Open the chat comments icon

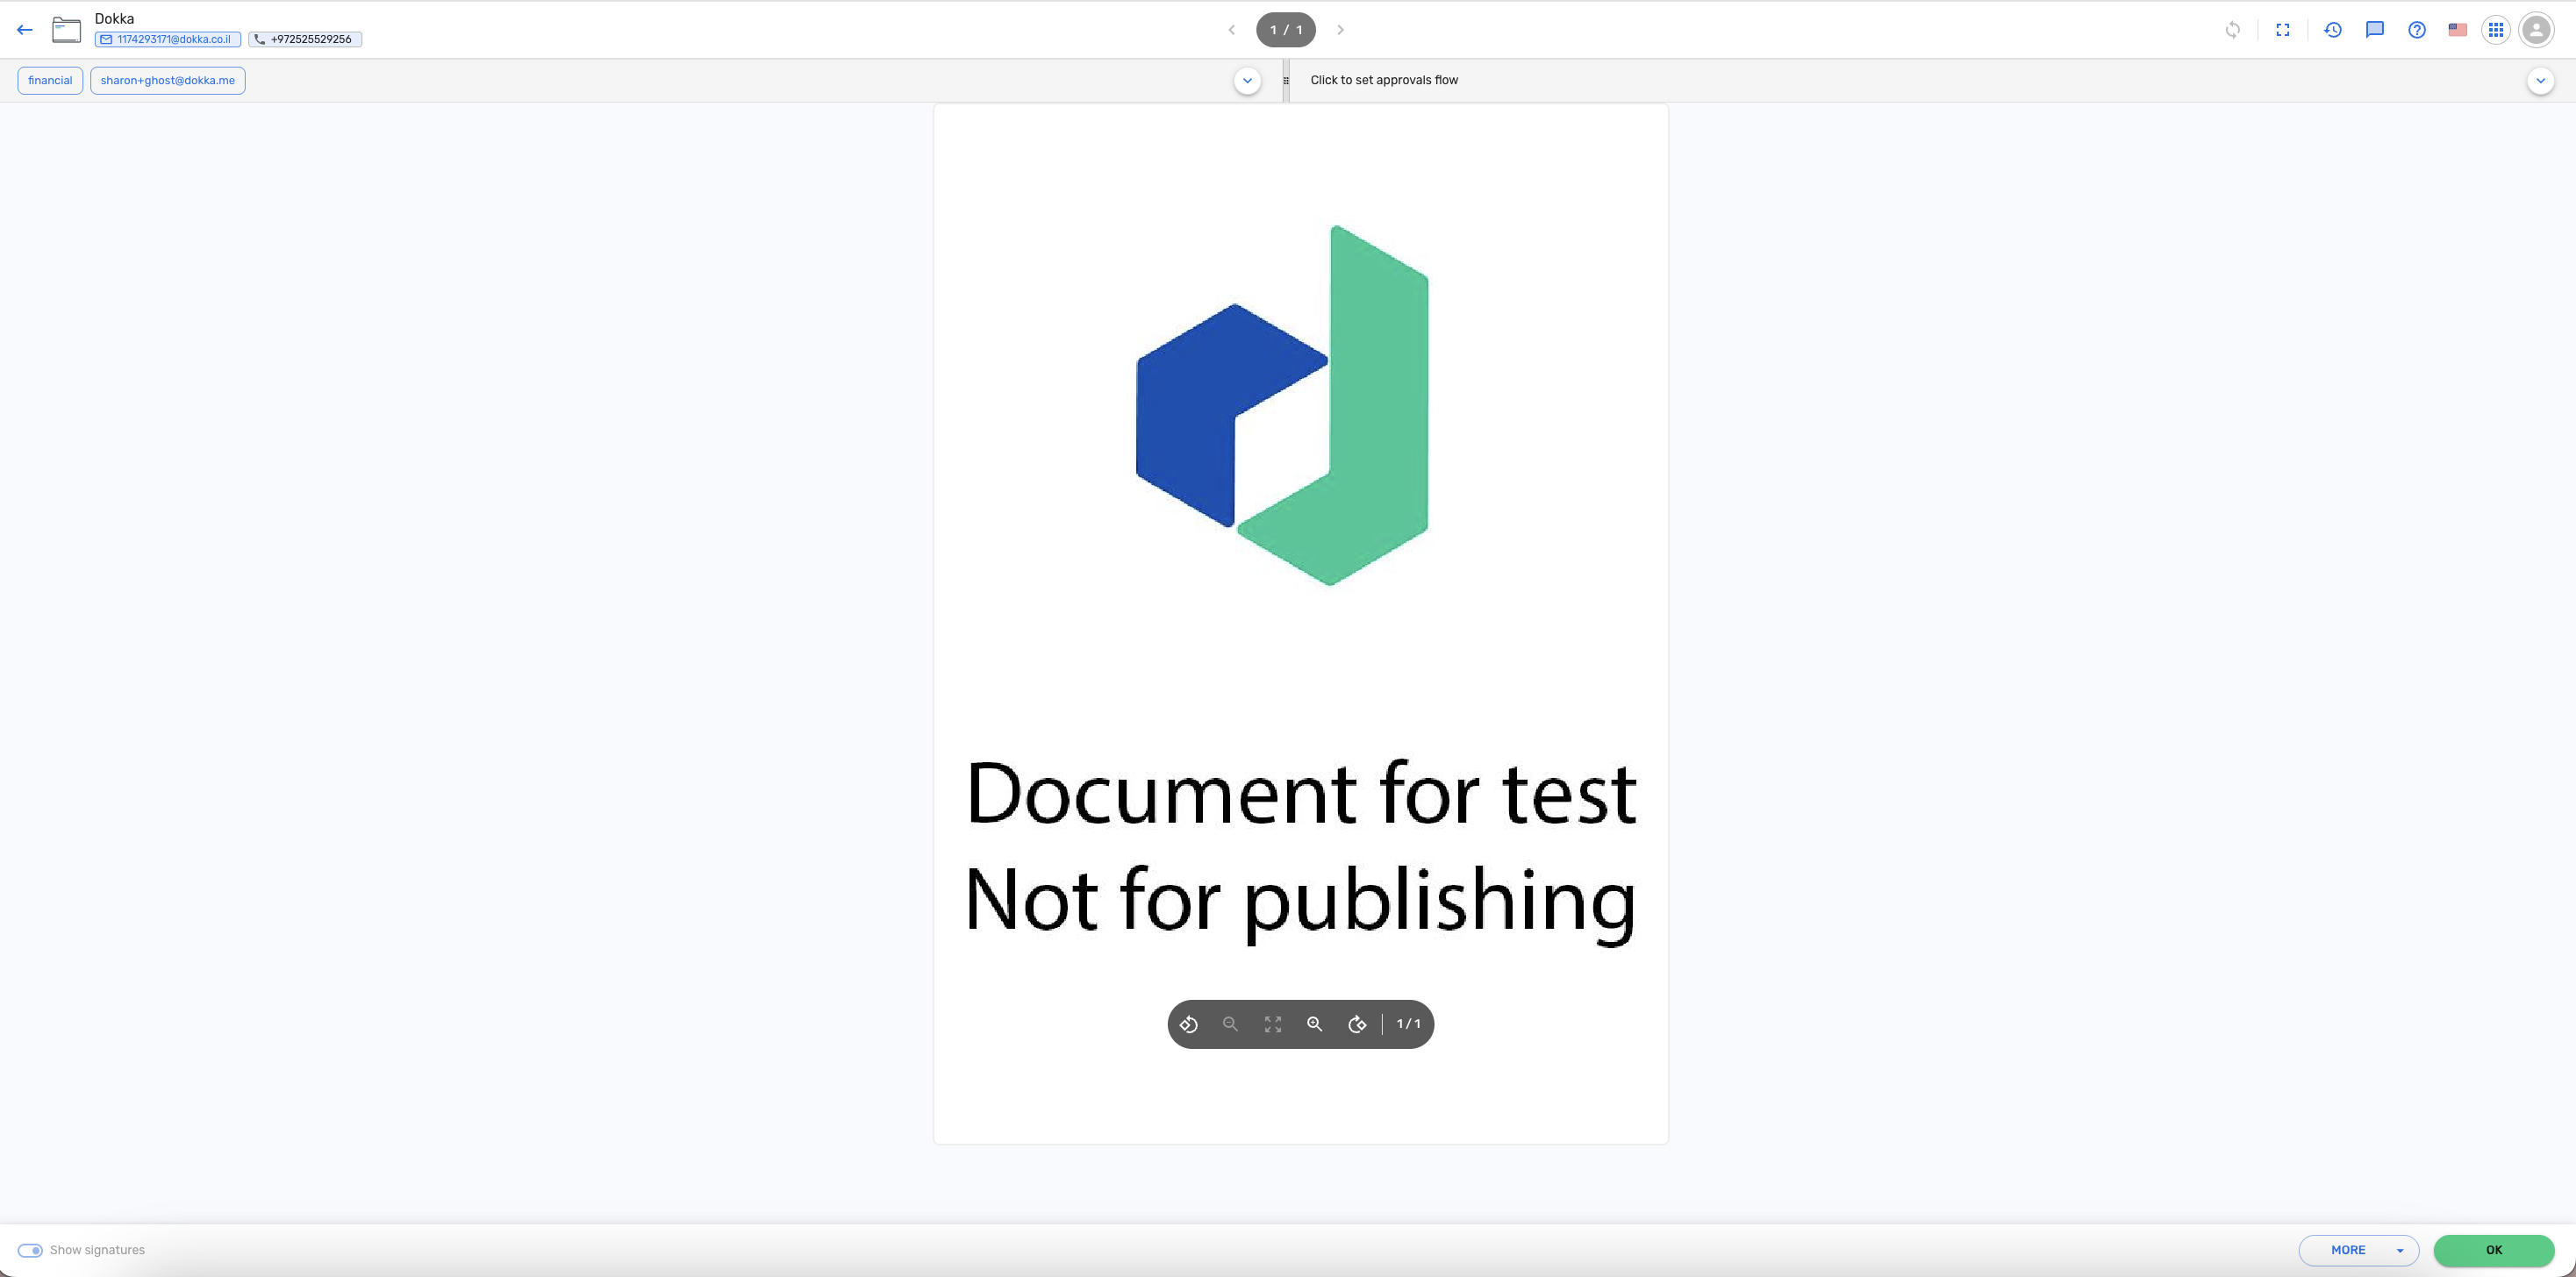[2375, 30]
